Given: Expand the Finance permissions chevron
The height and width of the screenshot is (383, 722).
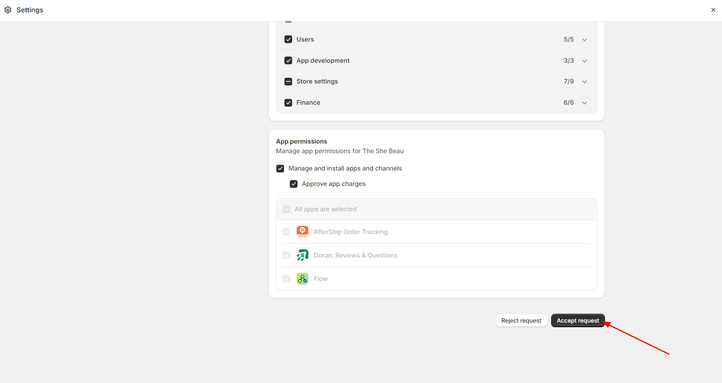Looking at the screenshot, I should point(585,103).
